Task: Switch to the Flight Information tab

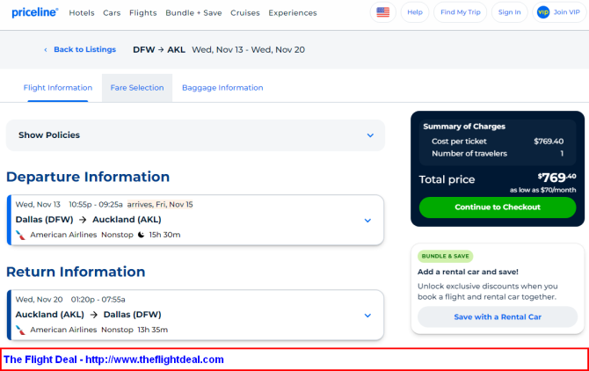Action: [x=58, y=88]
